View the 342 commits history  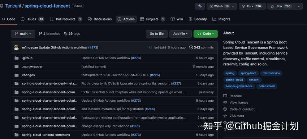coord(202,47)
